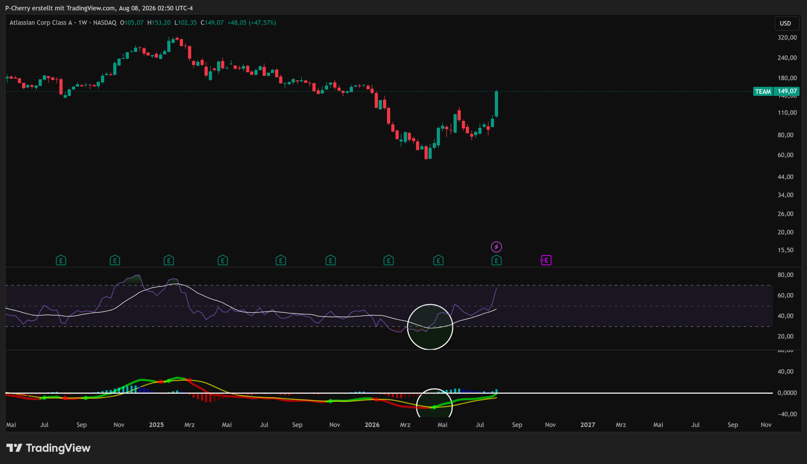This screenshot has width=807, height=464.
Task: Select the 149,07 current price tag on the price scale
Action: [x=787, y=91]
